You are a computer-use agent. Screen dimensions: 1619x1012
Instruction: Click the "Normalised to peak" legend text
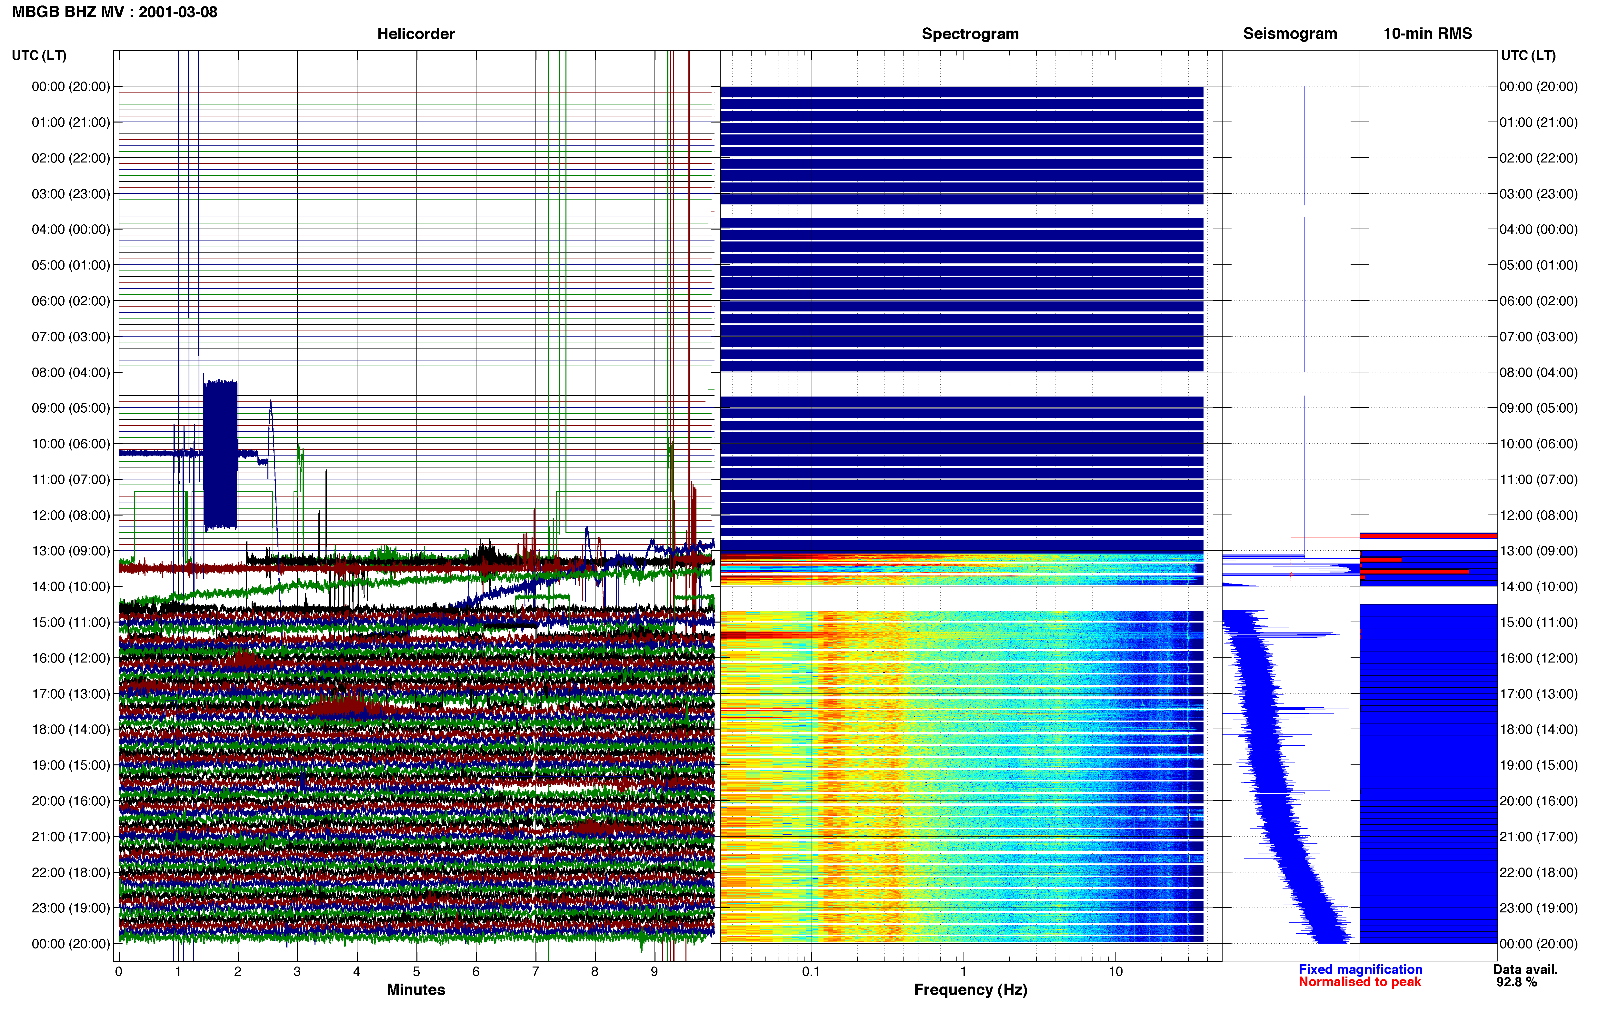pos(1359,982)
